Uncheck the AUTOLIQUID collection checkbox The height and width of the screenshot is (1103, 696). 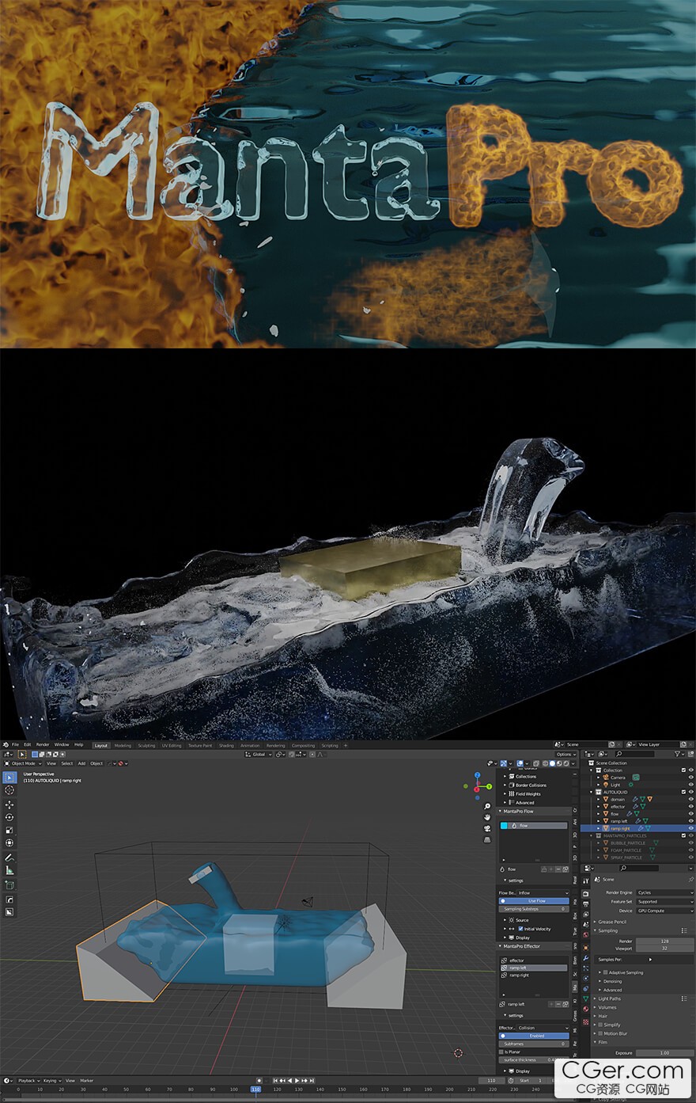point(683,792)
